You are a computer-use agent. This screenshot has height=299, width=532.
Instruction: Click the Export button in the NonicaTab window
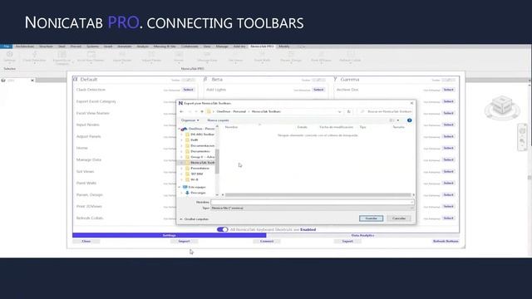347,241
